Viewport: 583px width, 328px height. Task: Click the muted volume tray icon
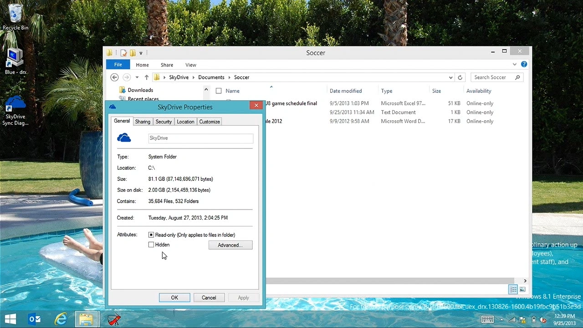click(542, 320)
